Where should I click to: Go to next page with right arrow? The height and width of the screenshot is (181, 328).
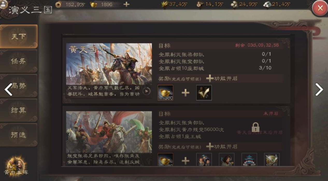click(x=319, y=90)
